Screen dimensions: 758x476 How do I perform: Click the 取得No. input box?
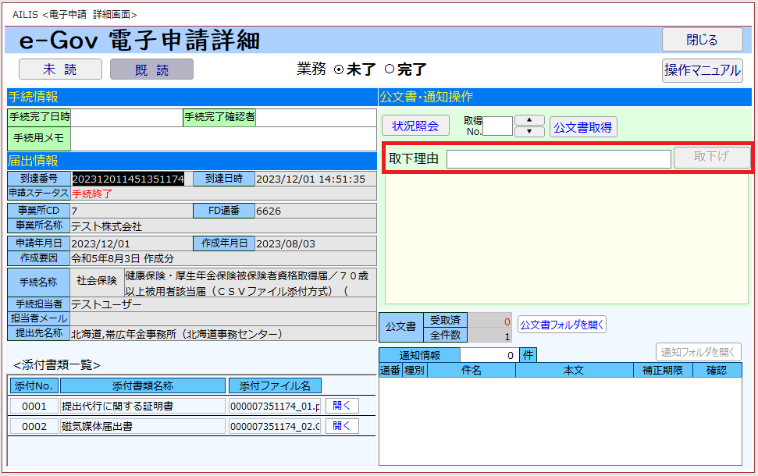click(498, 126)
